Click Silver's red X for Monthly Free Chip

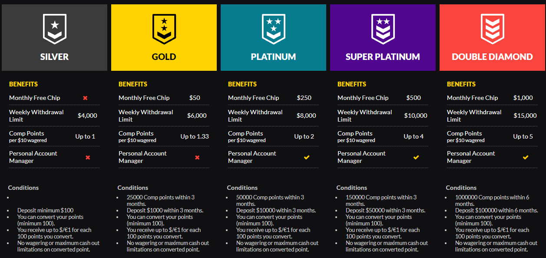point(85,98)
